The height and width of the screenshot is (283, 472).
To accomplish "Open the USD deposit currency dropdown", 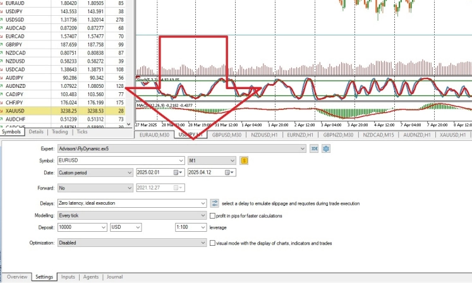I will point(138,227).
